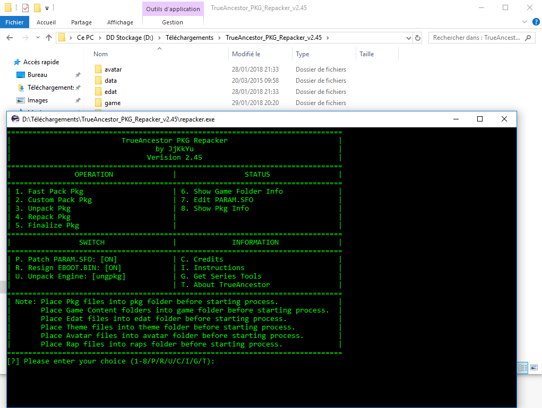The height and width of the screenshot is (408, 542).
Task: Click the avatar folder icon
Action: (98, 69)
